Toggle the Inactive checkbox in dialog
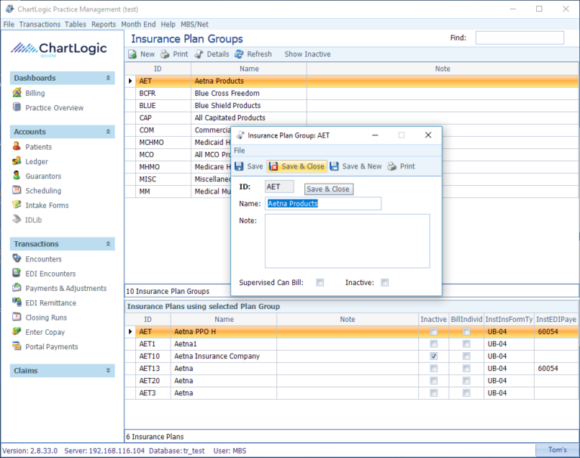 pos(384,283)
